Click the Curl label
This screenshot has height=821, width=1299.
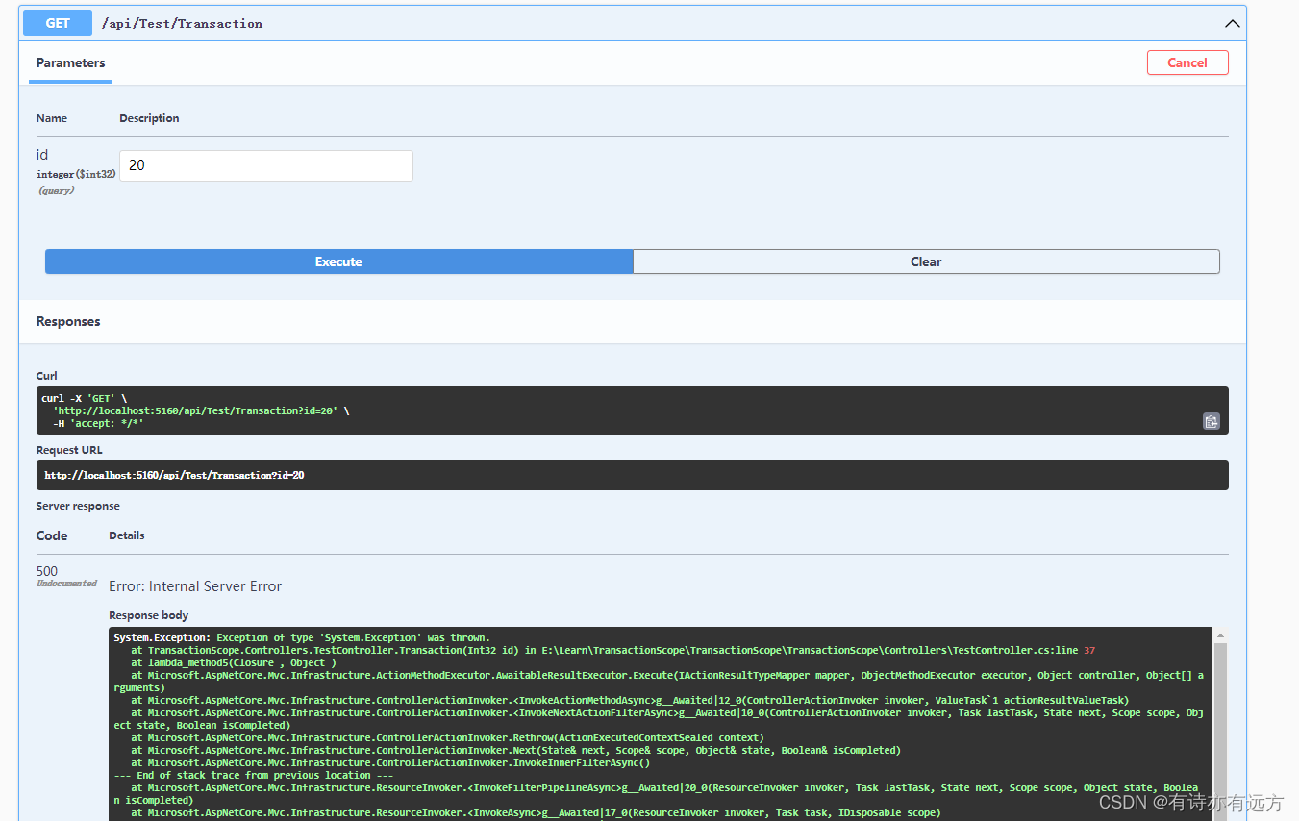click(47, 376)
